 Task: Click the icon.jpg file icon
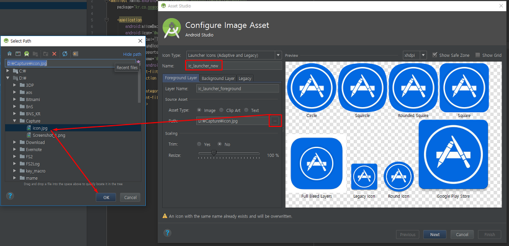(29, 128)
